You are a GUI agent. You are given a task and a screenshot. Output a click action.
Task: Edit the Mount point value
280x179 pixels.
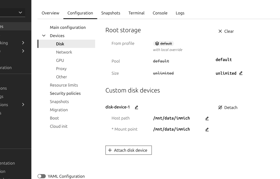[207, 129]
